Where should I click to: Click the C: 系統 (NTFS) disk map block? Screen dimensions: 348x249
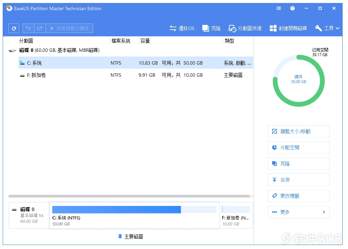click(x=134, y=215)
